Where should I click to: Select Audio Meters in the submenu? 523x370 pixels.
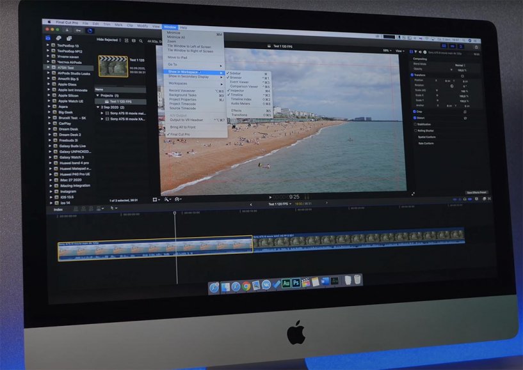pyautogui.click(x=250, y=104)
